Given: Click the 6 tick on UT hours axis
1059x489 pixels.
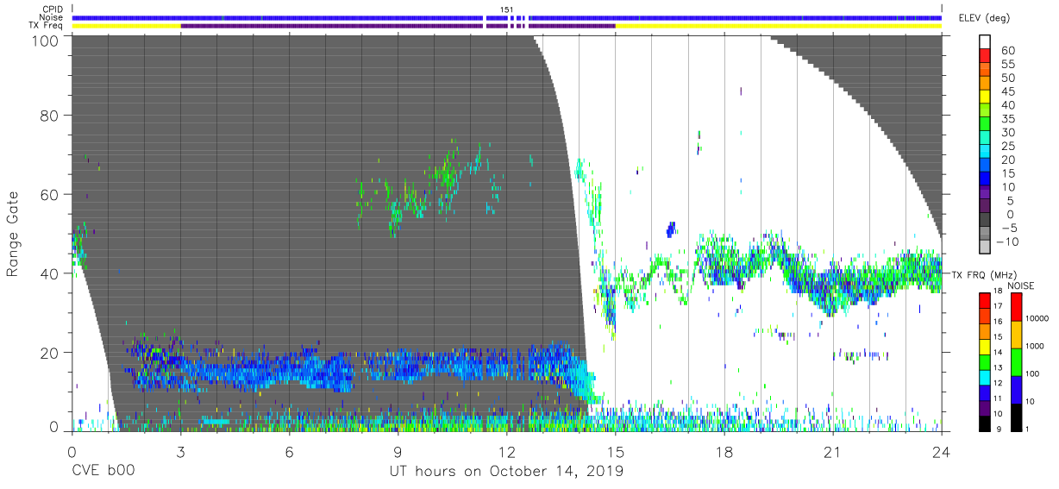Looking at the screenshot, I should [289, 452].
